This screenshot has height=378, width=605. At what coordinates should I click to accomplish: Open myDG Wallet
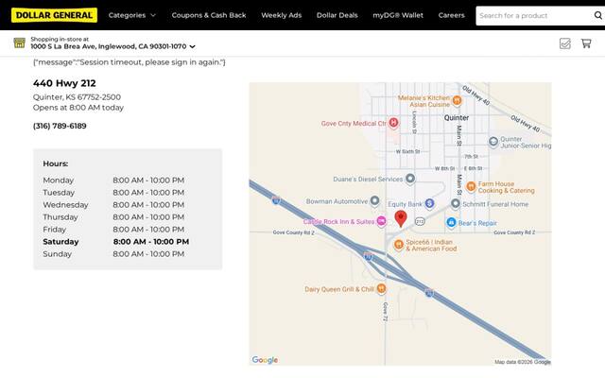coord(398,15)
